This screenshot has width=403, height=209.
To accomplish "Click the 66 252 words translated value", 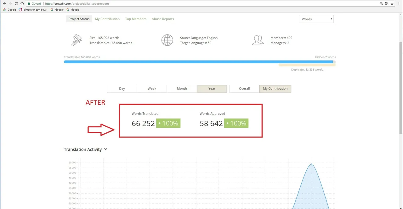I will tap(143, 124).
